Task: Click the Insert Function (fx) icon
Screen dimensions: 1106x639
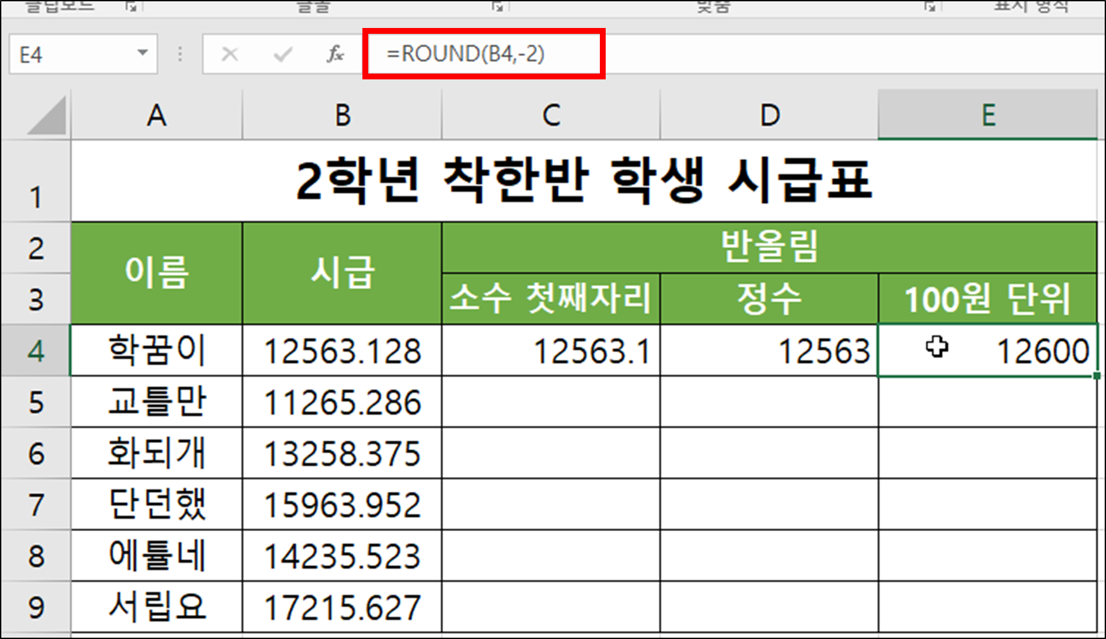Action: point(334,55)
